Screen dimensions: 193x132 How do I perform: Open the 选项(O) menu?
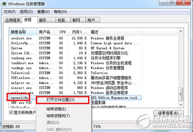pyautogui.click(x=26, y=12)
